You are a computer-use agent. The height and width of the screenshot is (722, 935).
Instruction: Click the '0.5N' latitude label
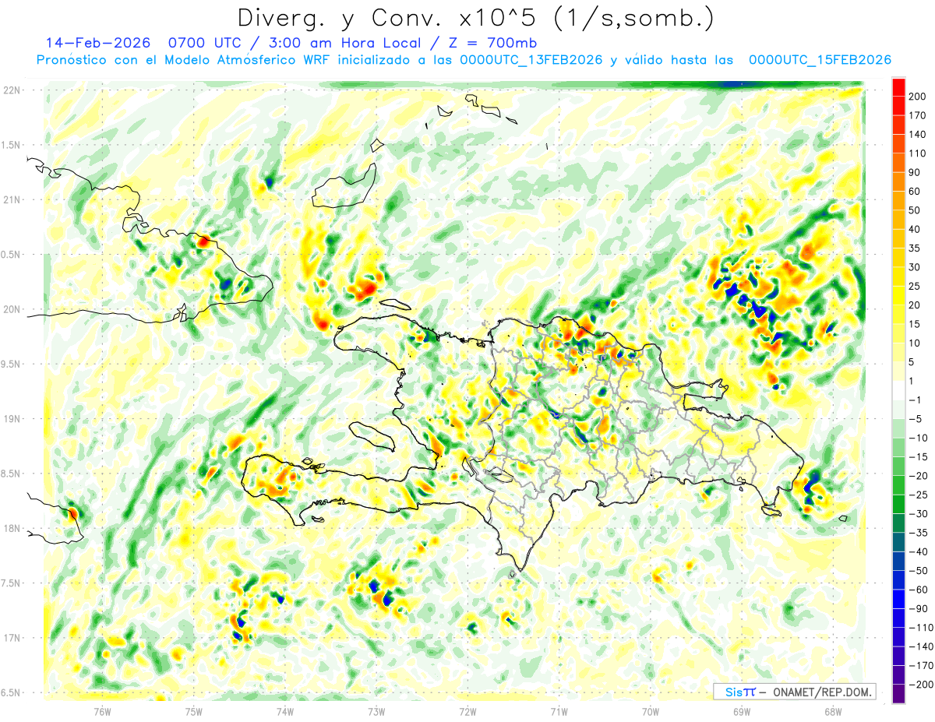[12, 255]
